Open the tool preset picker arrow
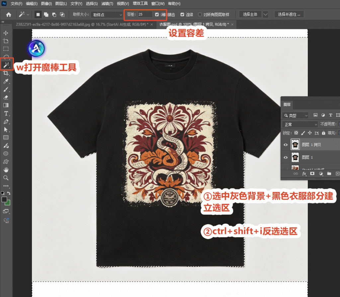The height and width of the screenshot is (297, 340). (28, 15)
